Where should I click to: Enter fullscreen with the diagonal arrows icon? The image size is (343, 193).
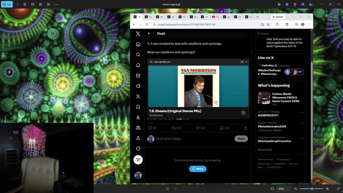338,189
